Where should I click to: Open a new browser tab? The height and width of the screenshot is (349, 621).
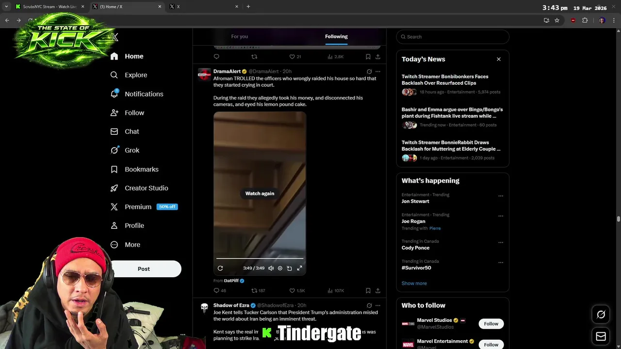click(x=248, y=7)
